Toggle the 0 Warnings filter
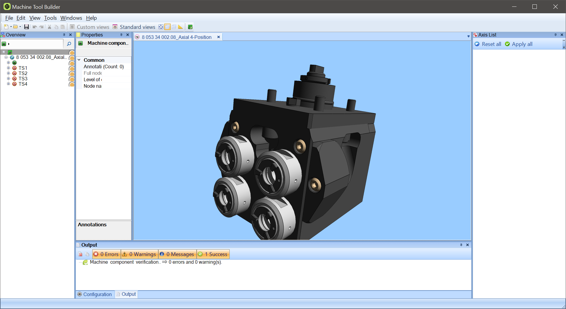 coord(139,254)
